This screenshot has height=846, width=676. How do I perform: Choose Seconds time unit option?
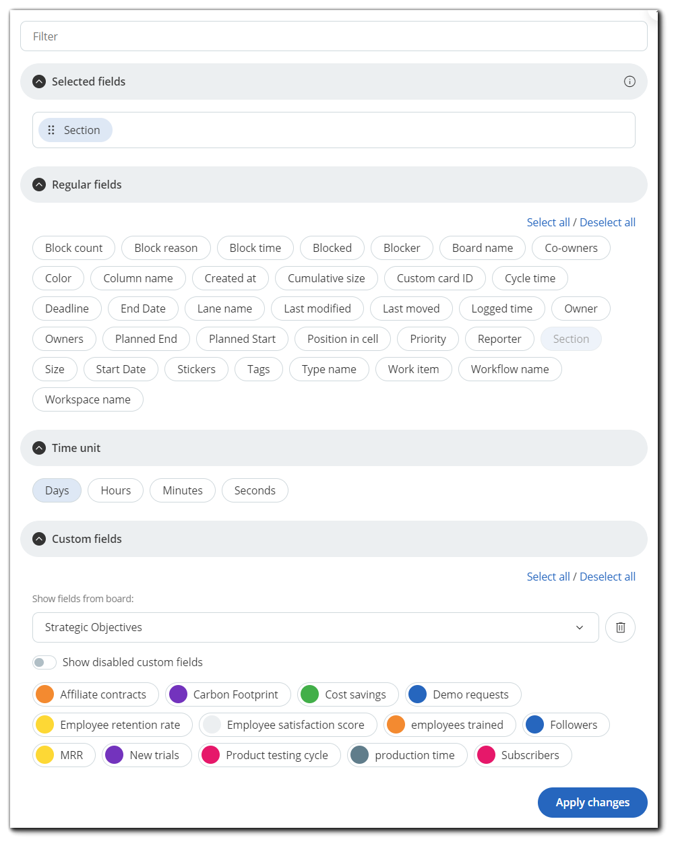coord(255,490)
